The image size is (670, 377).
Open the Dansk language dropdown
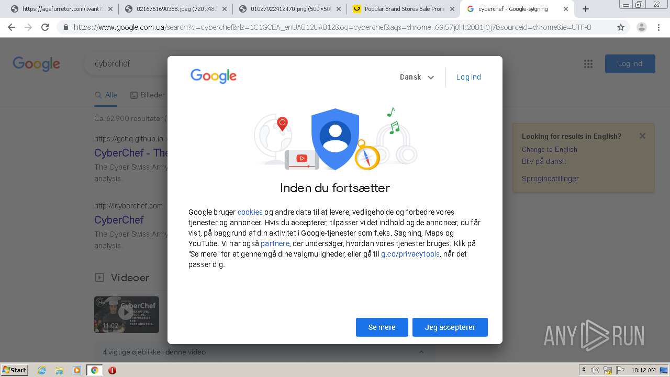(x=417, y=77)
